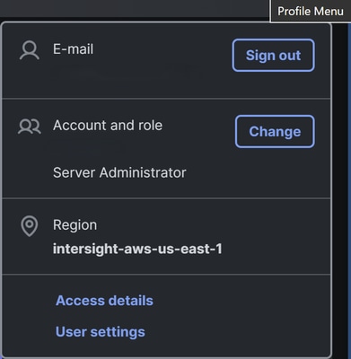Open the User settings link
The width and height of the screenshot is (351, 359).
point(101,332)
